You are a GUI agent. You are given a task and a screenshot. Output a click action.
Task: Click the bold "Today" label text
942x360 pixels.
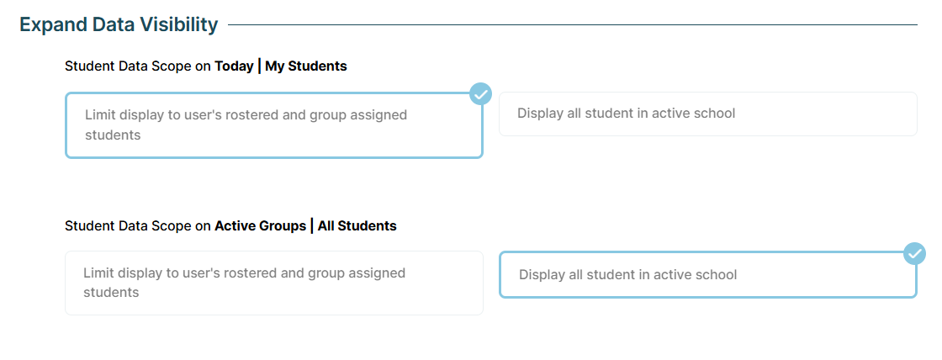(x=234, y=66)
